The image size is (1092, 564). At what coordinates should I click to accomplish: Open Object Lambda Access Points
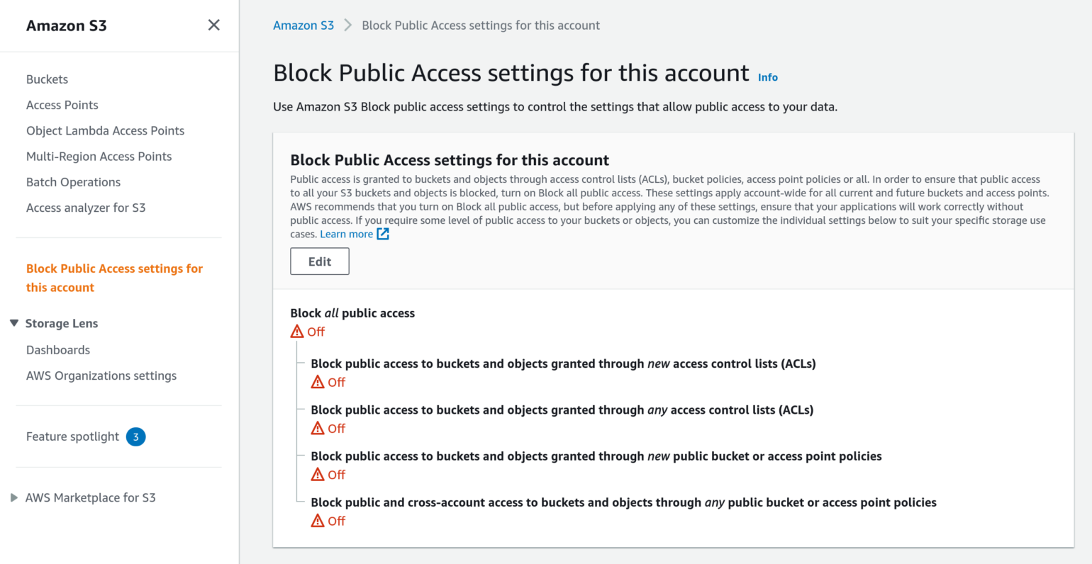coord(105,130)
